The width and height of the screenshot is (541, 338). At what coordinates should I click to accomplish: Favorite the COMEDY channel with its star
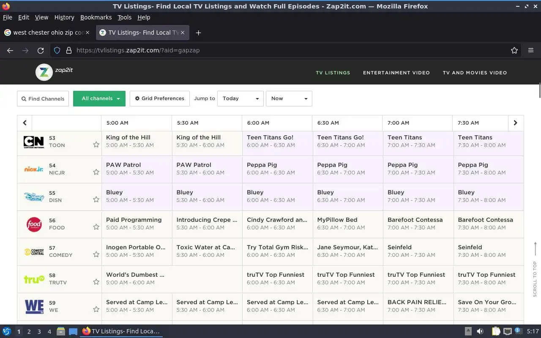click(96, 254)
